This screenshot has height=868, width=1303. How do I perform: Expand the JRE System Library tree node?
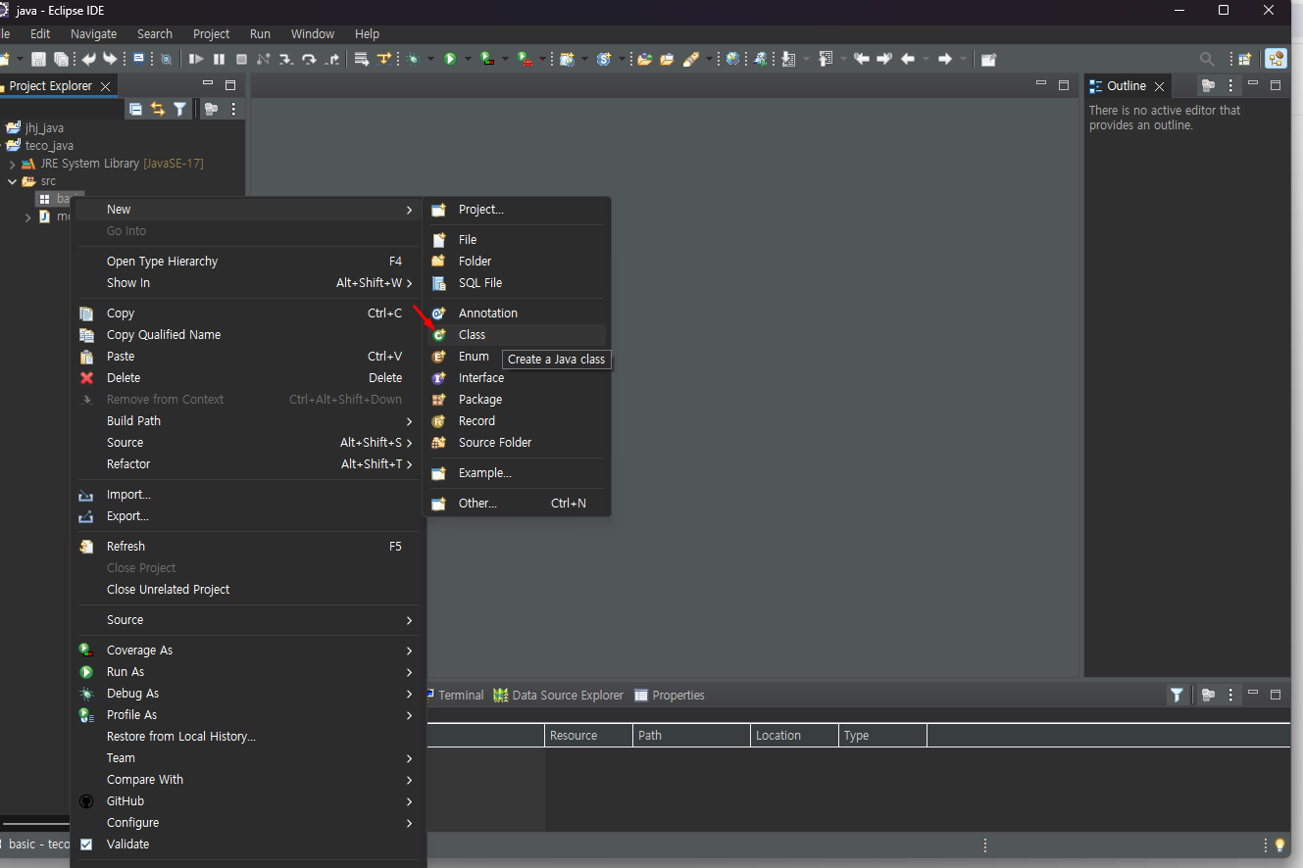tap(12, 164)
